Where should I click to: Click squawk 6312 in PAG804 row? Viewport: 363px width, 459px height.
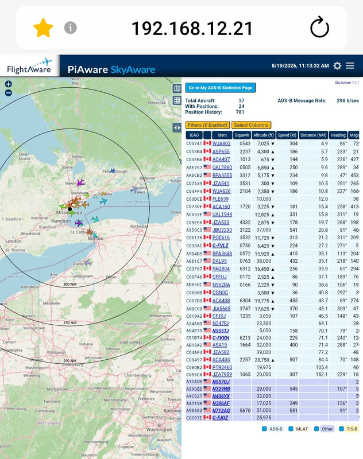[x=245, y=269]
